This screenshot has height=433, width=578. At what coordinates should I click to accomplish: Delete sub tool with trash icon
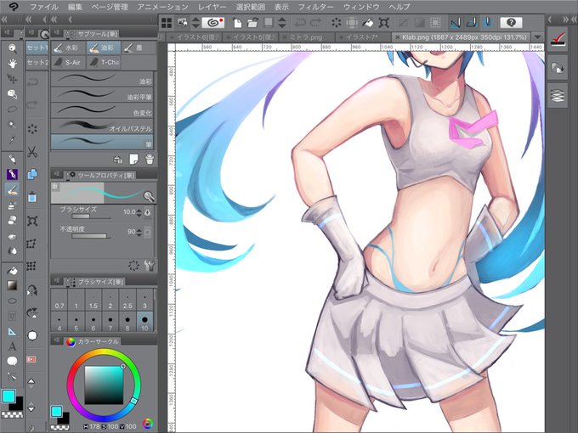(x=150, y=159)
